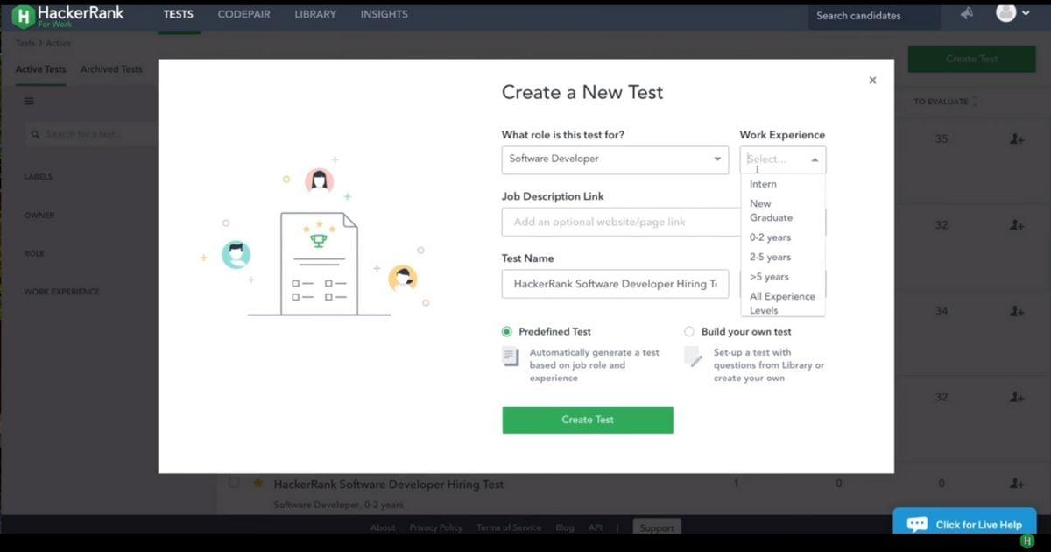Click invite icon for Software Developer Hiring Test
Screen dimensions: 1051x552
click(x=1016, y=484)
